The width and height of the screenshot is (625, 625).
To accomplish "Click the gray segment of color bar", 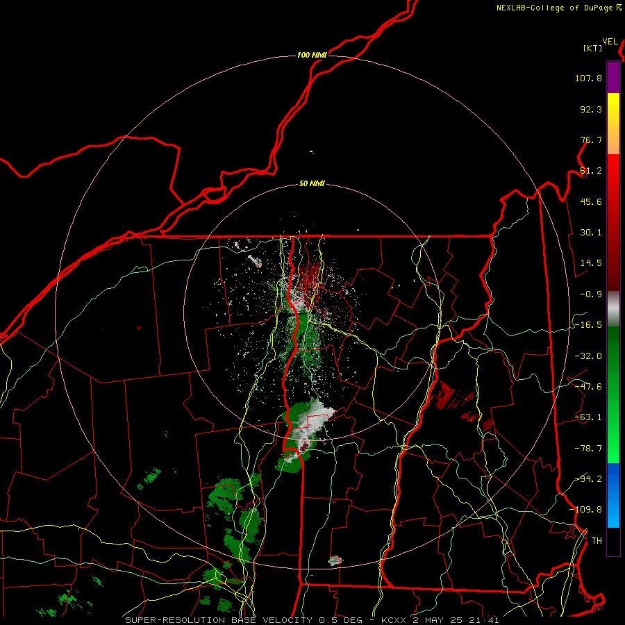I will click(613, 309).
